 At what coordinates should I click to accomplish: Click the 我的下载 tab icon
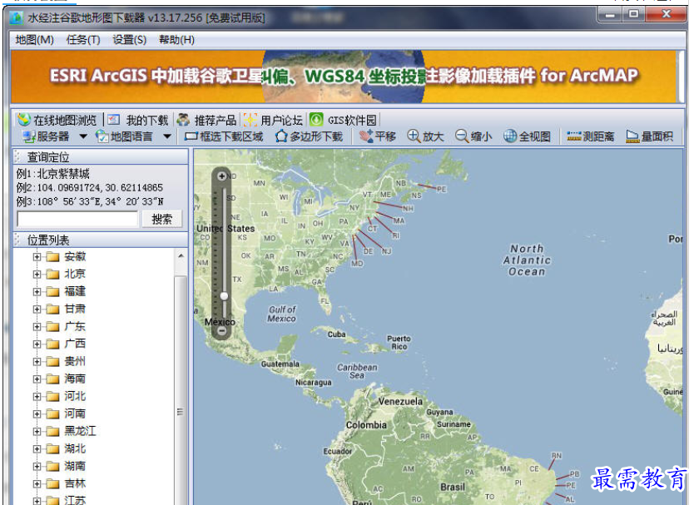click(114, 120)
